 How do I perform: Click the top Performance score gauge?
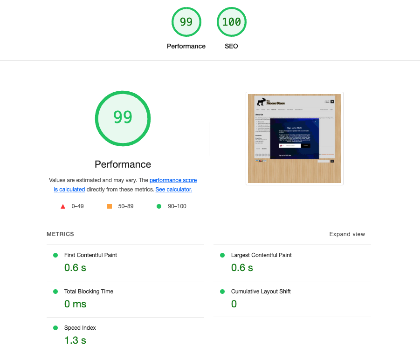pyautogui.click(x=186, y=22)
